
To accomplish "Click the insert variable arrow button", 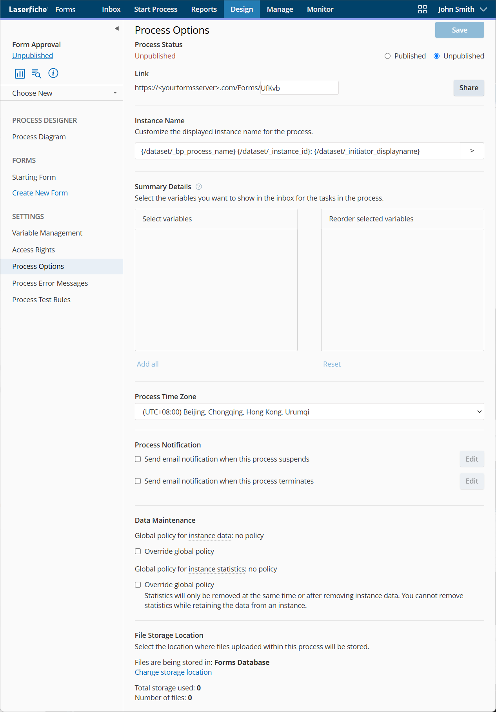I will point(472,151).
